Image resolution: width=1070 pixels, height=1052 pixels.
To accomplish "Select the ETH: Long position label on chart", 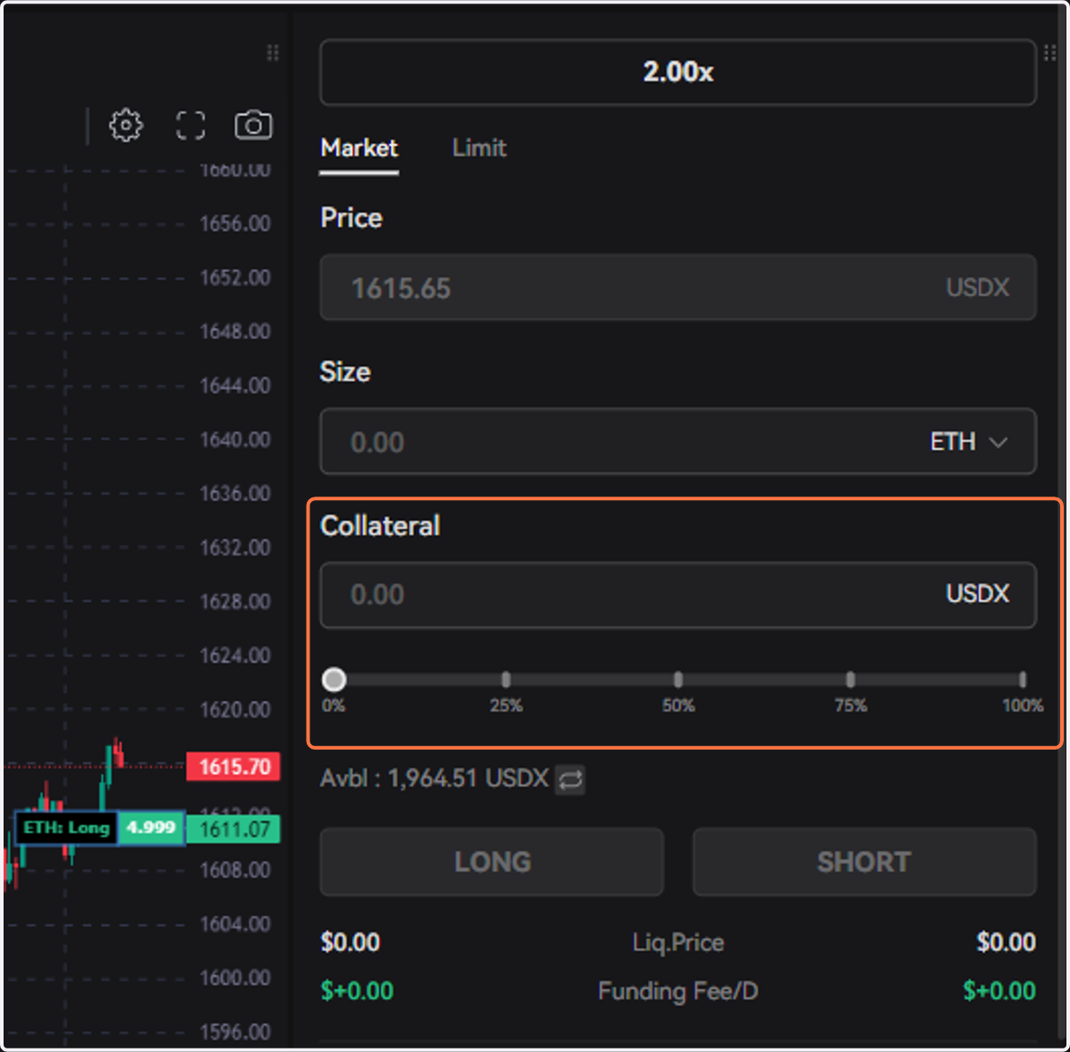I will (x=66, y=828).
